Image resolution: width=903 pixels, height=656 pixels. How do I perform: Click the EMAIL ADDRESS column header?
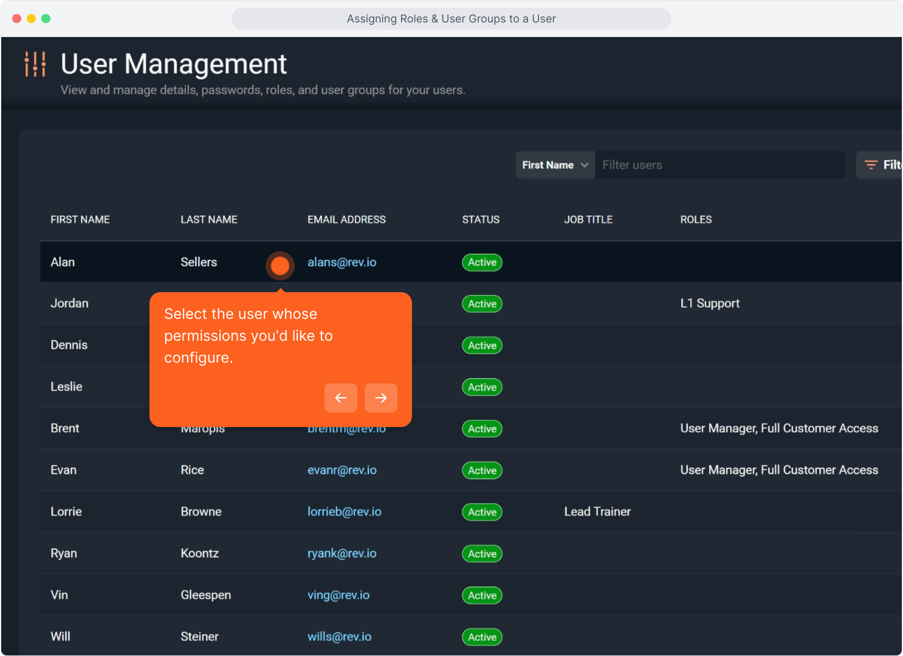point(346,219)
